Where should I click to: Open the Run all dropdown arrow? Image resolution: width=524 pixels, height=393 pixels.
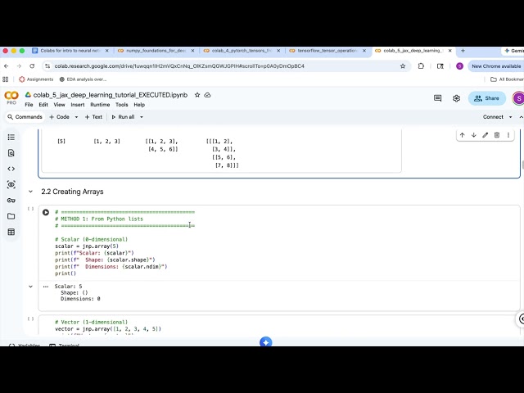click(142, 117)
